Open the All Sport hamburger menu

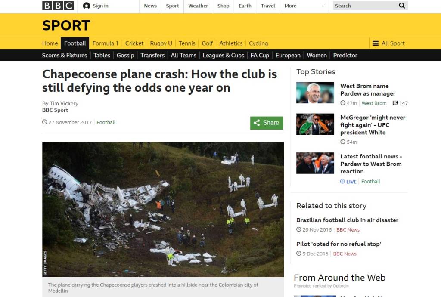tap(376, 43)
